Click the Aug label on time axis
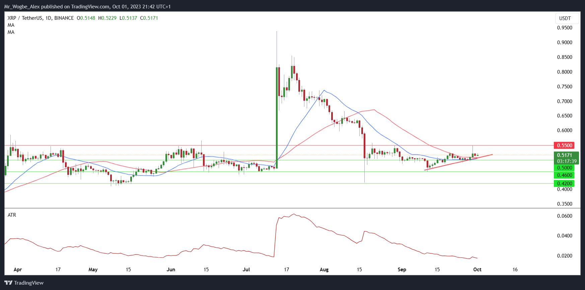This screenshot has height=290, width=585. point(324,270)
